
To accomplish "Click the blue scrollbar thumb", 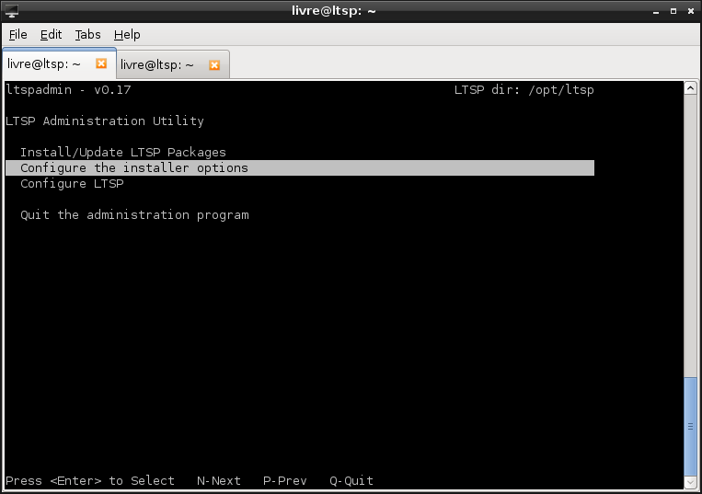I will tap(690, 427).
